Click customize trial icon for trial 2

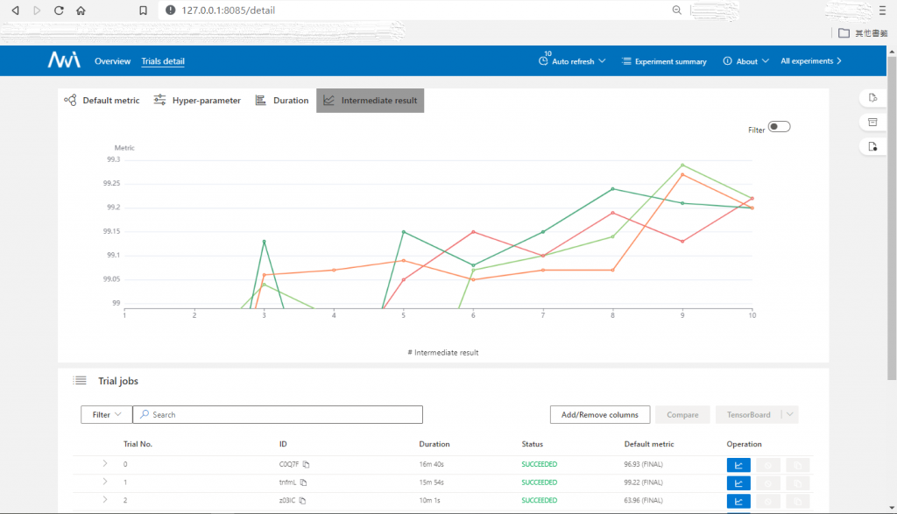[x=797, y=502]
